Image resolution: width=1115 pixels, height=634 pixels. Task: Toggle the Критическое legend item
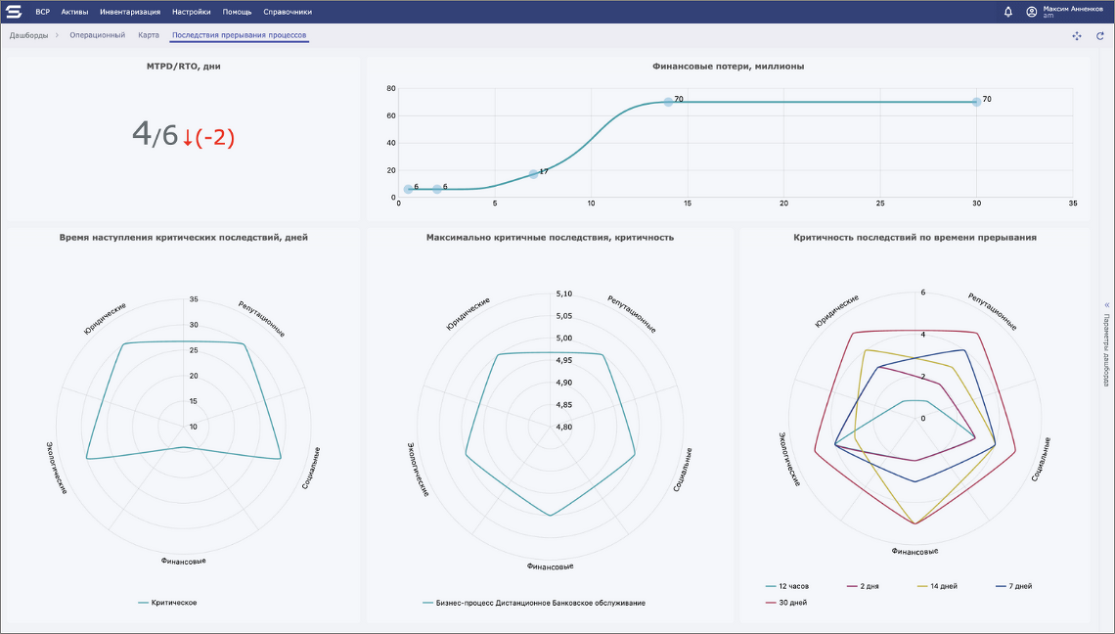167,603
